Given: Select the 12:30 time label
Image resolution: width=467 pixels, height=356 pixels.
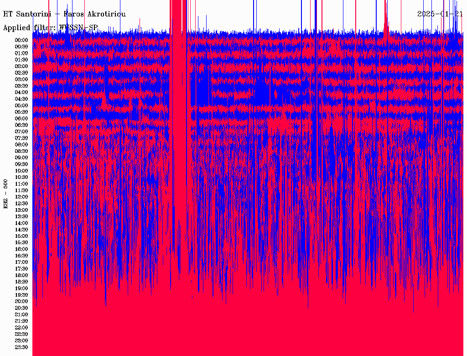Looking at the screenshot, I should point(21,204).
